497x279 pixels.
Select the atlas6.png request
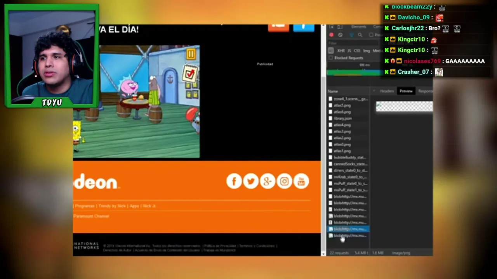(348, 112)
